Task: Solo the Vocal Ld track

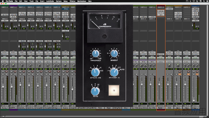Action: (x=64, y=74)
